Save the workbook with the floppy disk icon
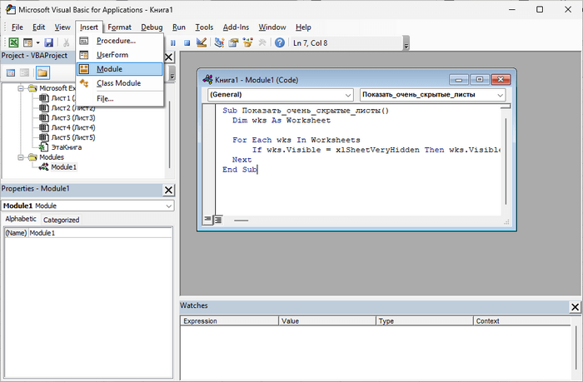The image size is (583, 382). pos(48,42)
